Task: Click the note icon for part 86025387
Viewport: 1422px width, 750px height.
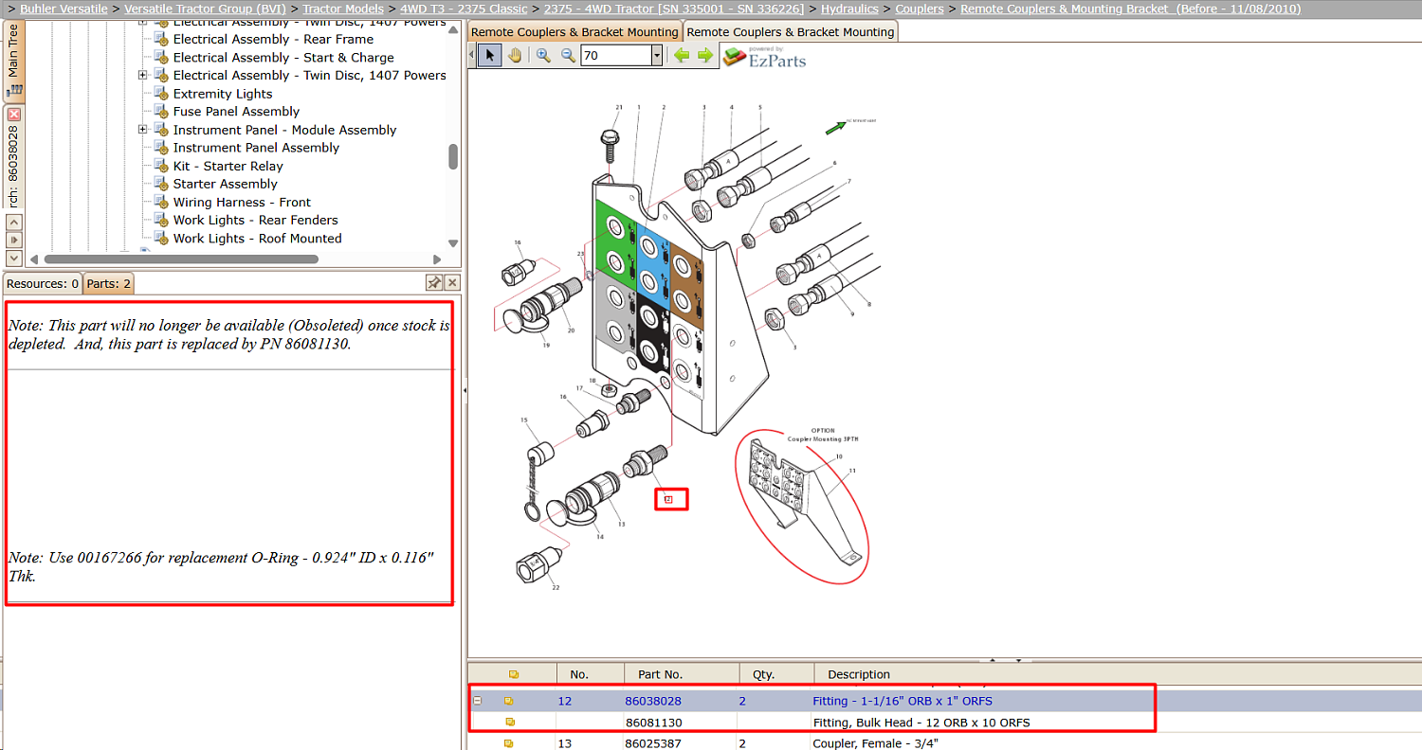Action: pos(509,743)
